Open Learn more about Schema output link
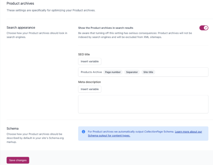The height and width of the screenshot is (165, 213). 188,132
